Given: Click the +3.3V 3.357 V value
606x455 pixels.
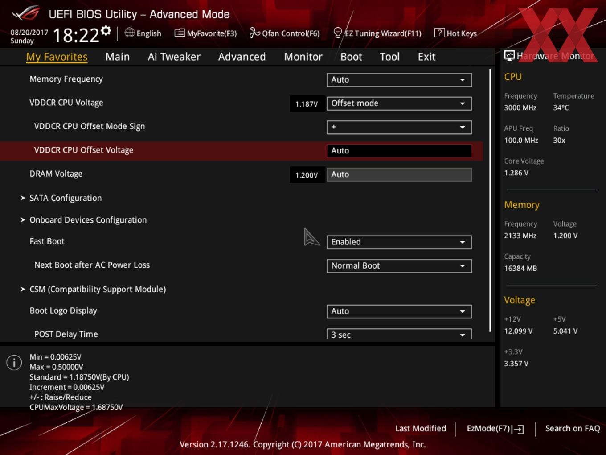Looking at the screenshot, I should click(516, 364).
